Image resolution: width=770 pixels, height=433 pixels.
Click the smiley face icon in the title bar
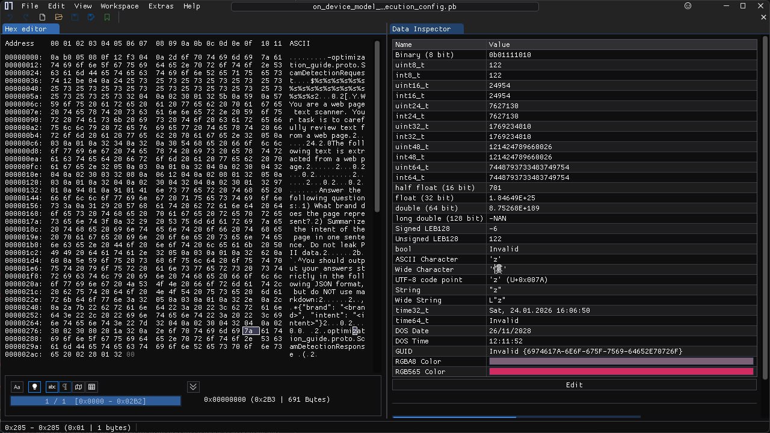click(x=688, y=6)
